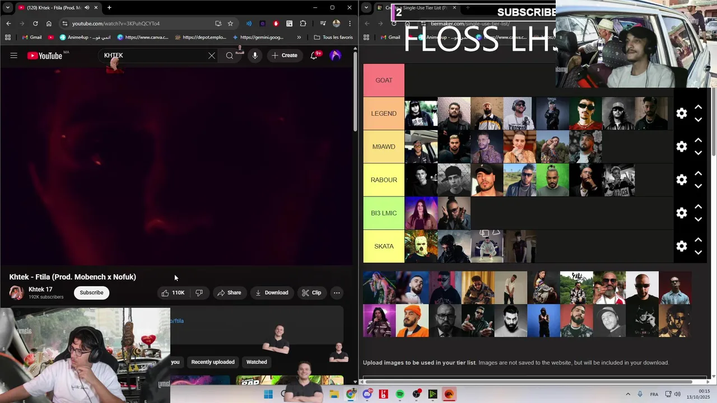Move SKATA tier up
Image resolution: width=717 pixels, height=403 pixels.
(699, 240)
